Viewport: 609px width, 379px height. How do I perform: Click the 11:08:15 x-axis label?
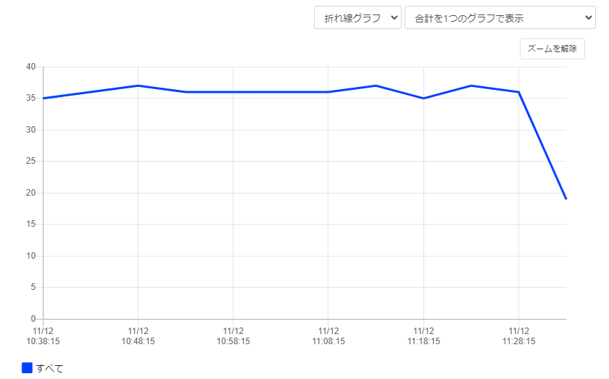(328, 336)
